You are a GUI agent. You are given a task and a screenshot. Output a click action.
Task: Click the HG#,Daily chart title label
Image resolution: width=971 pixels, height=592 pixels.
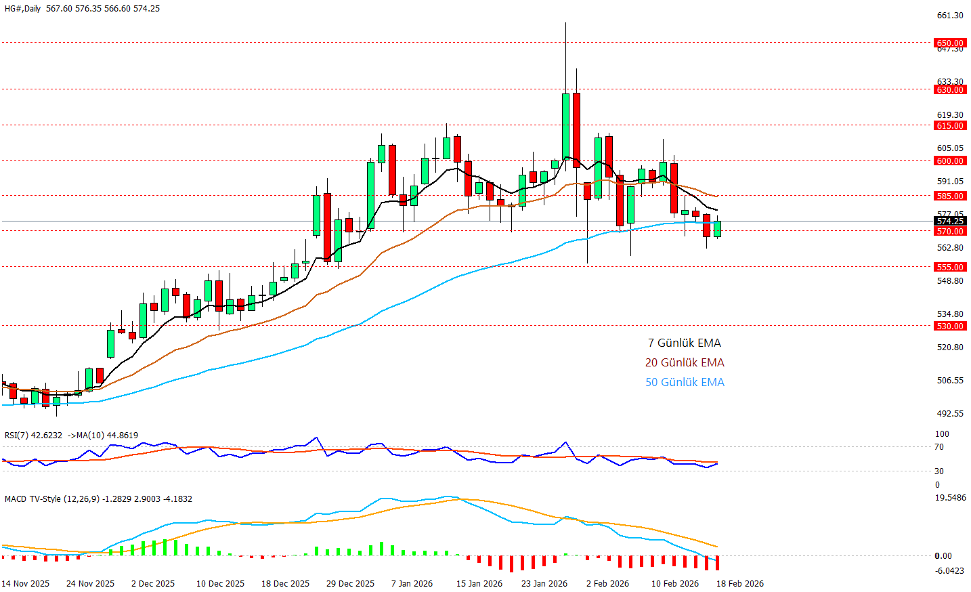pos(22,9)
